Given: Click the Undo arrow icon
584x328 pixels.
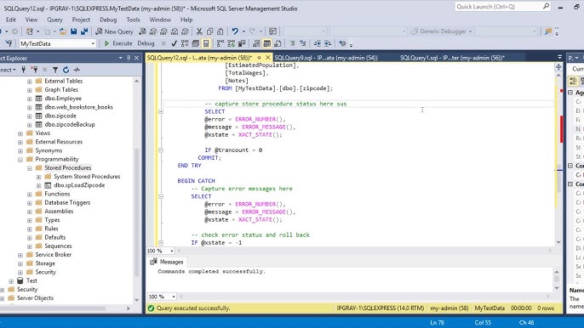Looking at the screenshot, I should (235, 31).
